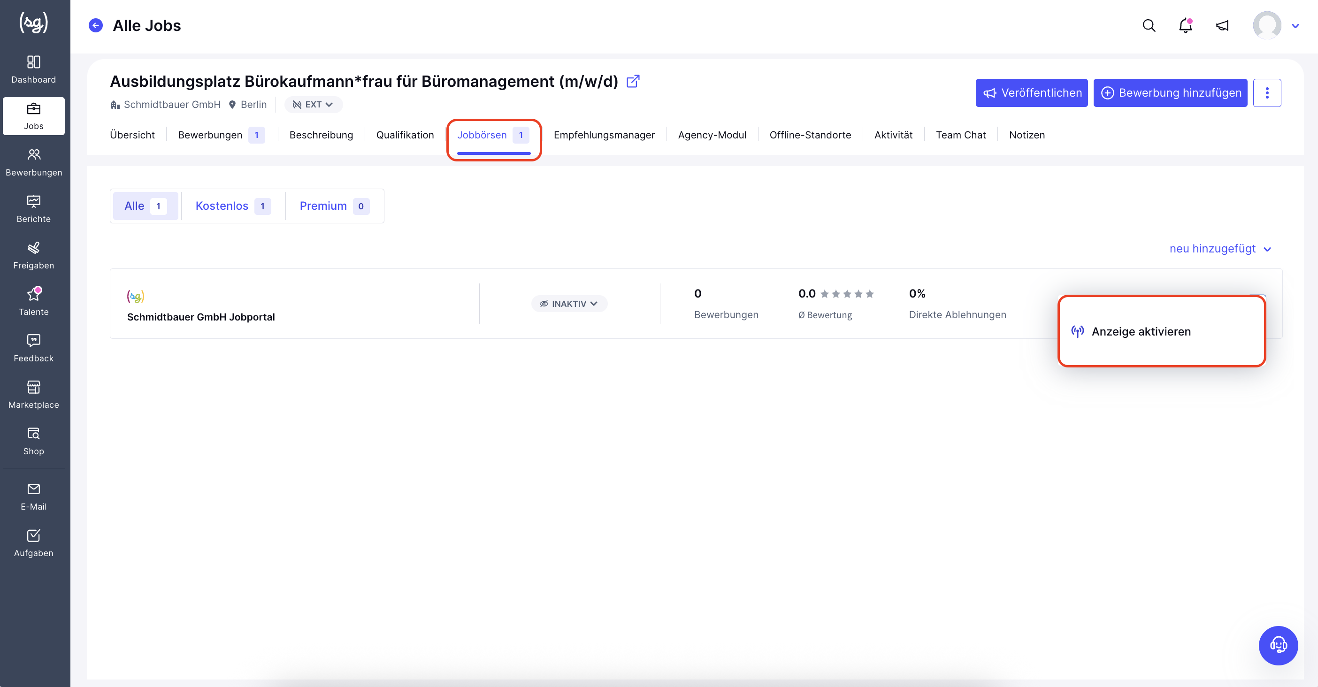Viewport: 1318px width, 687px height.
Task: Go back with the blue arrow icon
Action: tap(96, 26)
